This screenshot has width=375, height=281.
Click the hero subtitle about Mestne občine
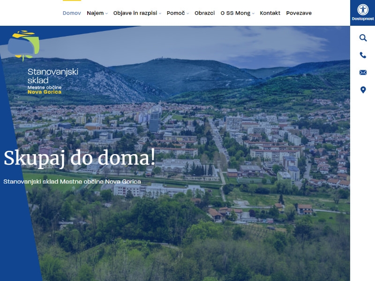(72, 181)
